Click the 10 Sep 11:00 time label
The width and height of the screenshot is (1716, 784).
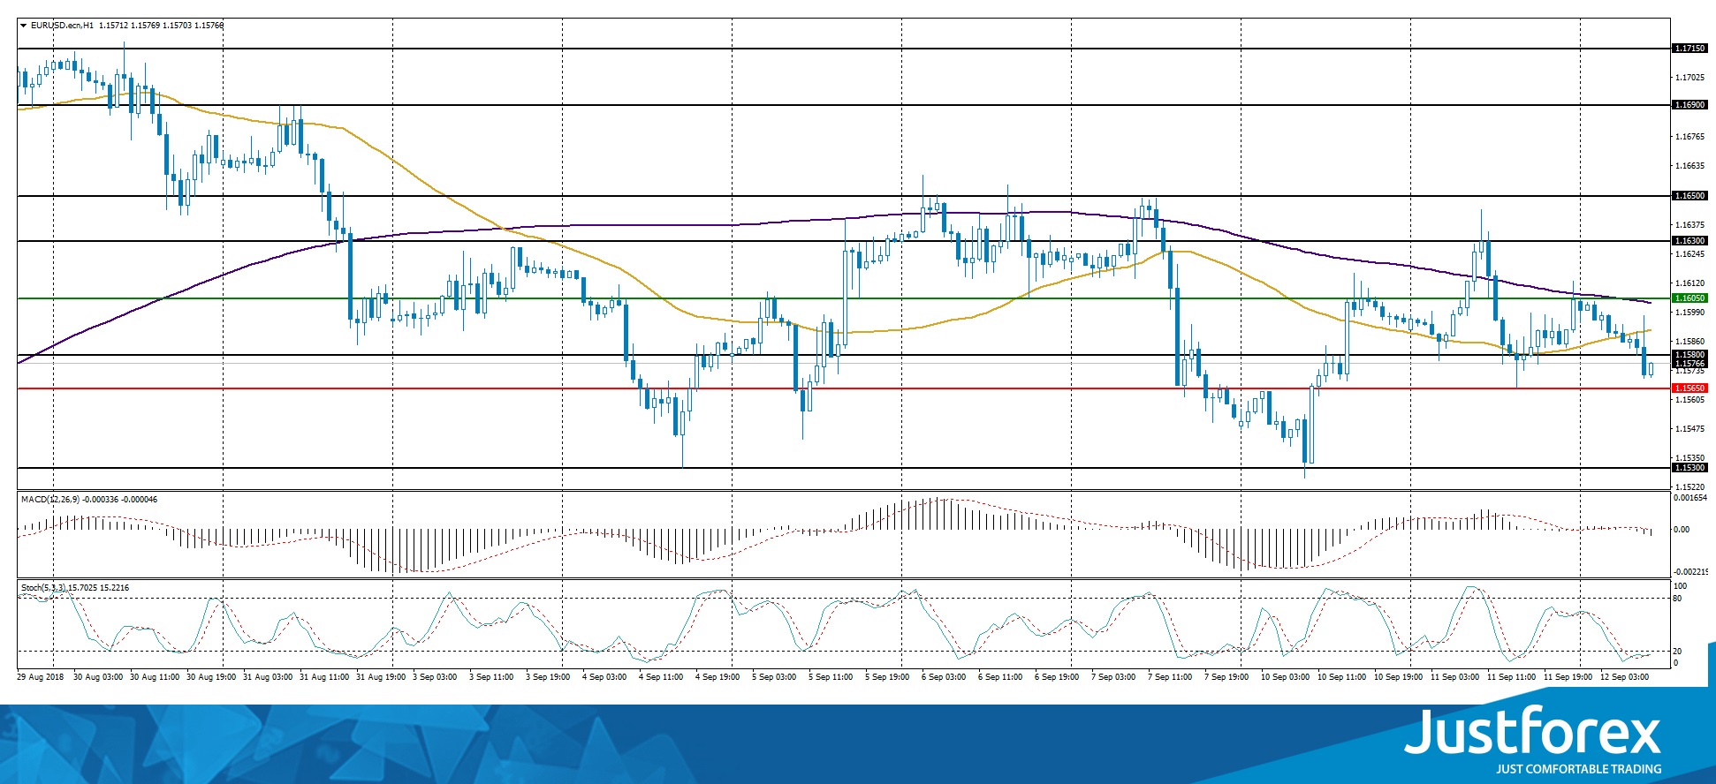pyautogui.click(x=1342, y=677)
